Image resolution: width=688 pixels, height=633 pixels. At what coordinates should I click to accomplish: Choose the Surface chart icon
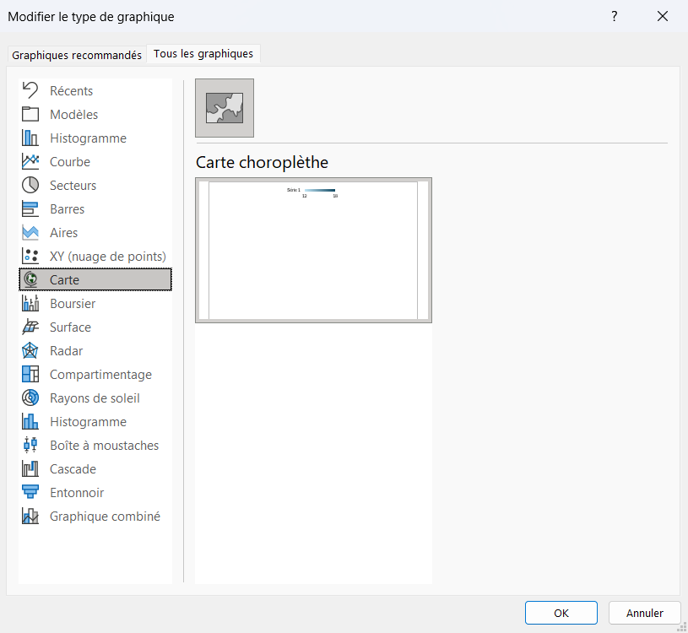click(x=30, y=327)
